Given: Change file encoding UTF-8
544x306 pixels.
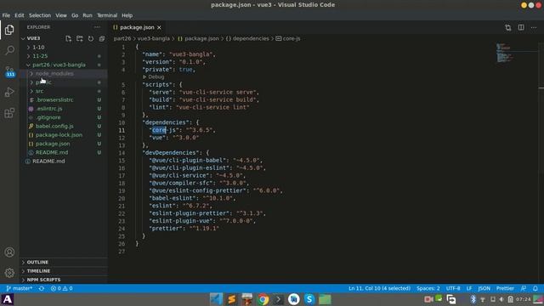Looking at the screenshot, I should click(x=453, y=288).
